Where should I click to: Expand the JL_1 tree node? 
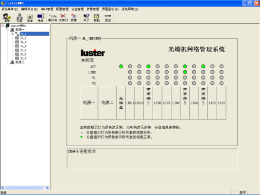tap(12, 34)
